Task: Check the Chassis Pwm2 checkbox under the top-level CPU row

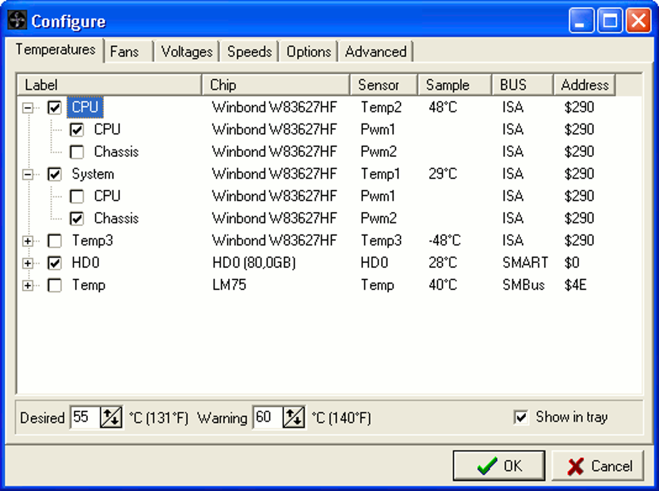Action: click(77, 152)
